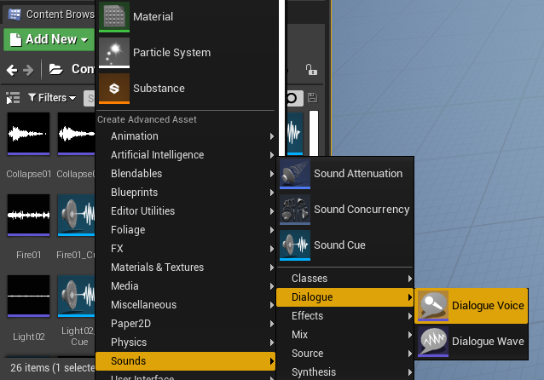Screen dimensions: 544x380
Task: Expand the Foliage submenu
Action: coord(186,230)
